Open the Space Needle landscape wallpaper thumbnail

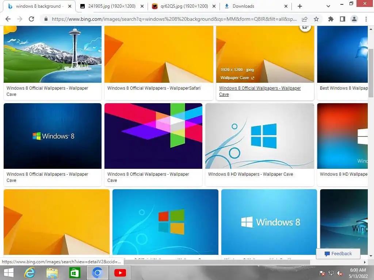click(x=53, y=54)
